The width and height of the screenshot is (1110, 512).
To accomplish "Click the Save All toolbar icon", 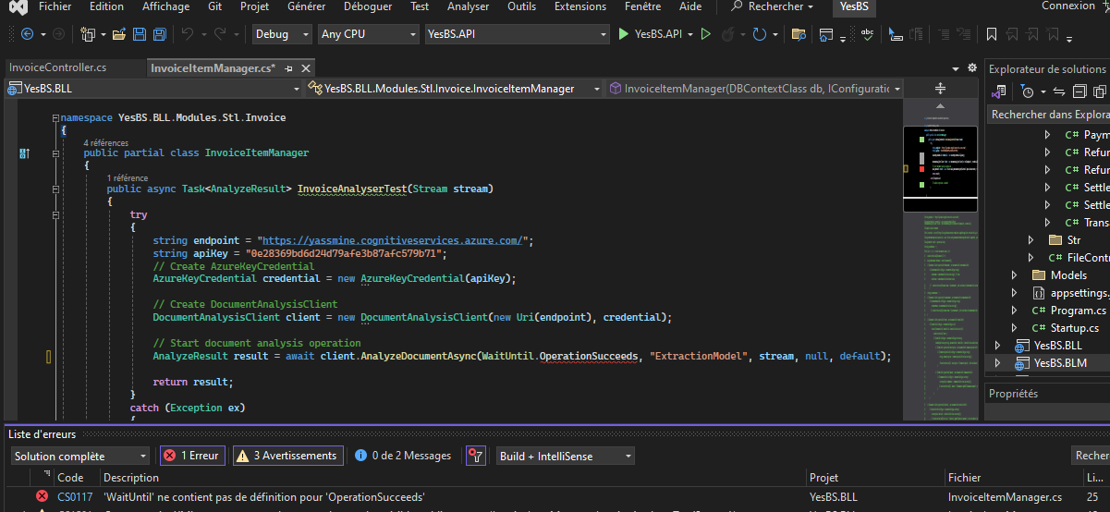I will (x=159, y=34).
